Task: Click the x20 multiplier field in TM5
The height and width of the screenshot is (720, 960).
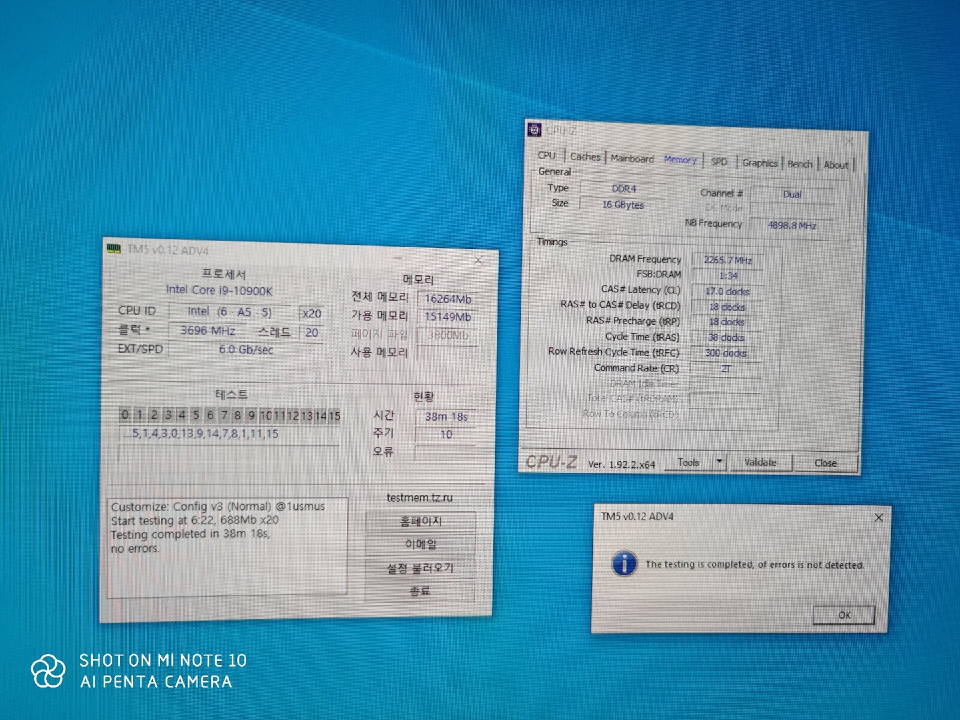Action: pos(311,313)
